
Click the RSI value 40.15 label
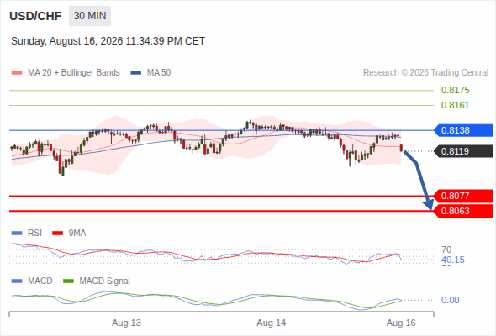[x=453, y=260]
